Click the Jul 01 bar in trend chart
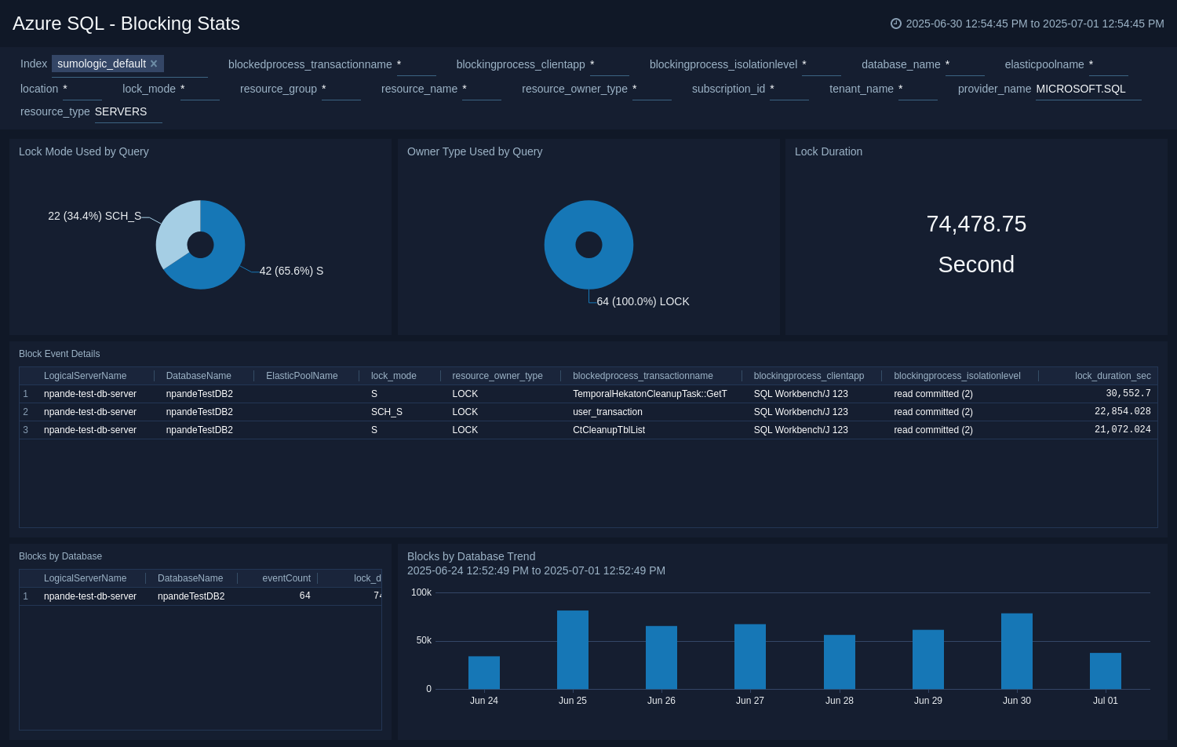Image resolution: width=1177 pixels, height=747 pixels. 1106,672
